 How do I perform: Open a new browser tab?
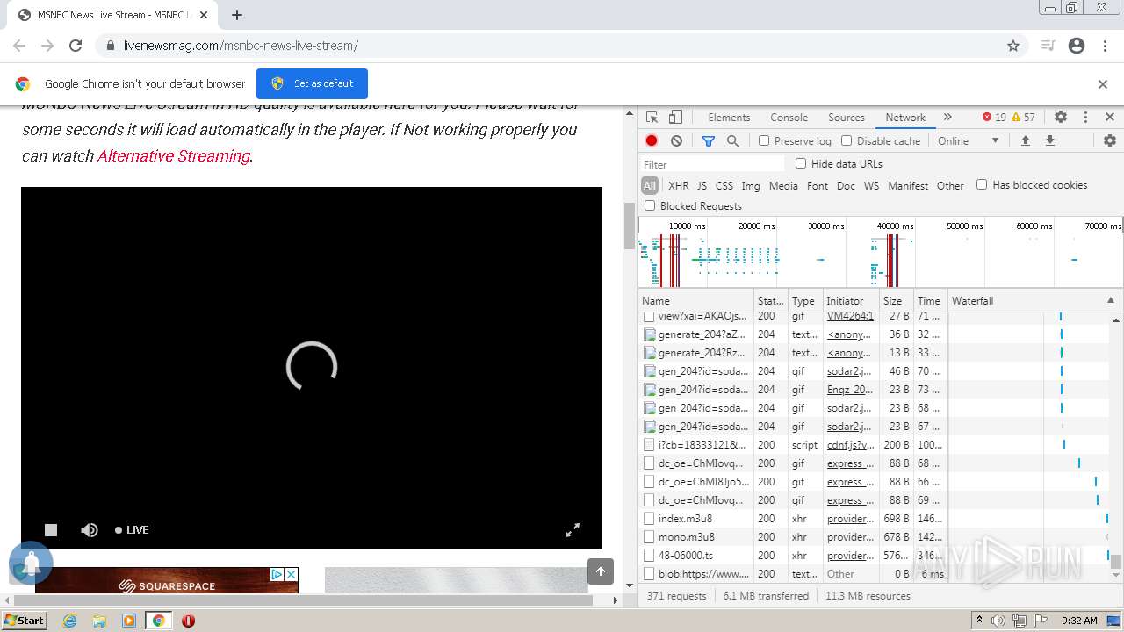pyautogui.click(x=237, y=15)
